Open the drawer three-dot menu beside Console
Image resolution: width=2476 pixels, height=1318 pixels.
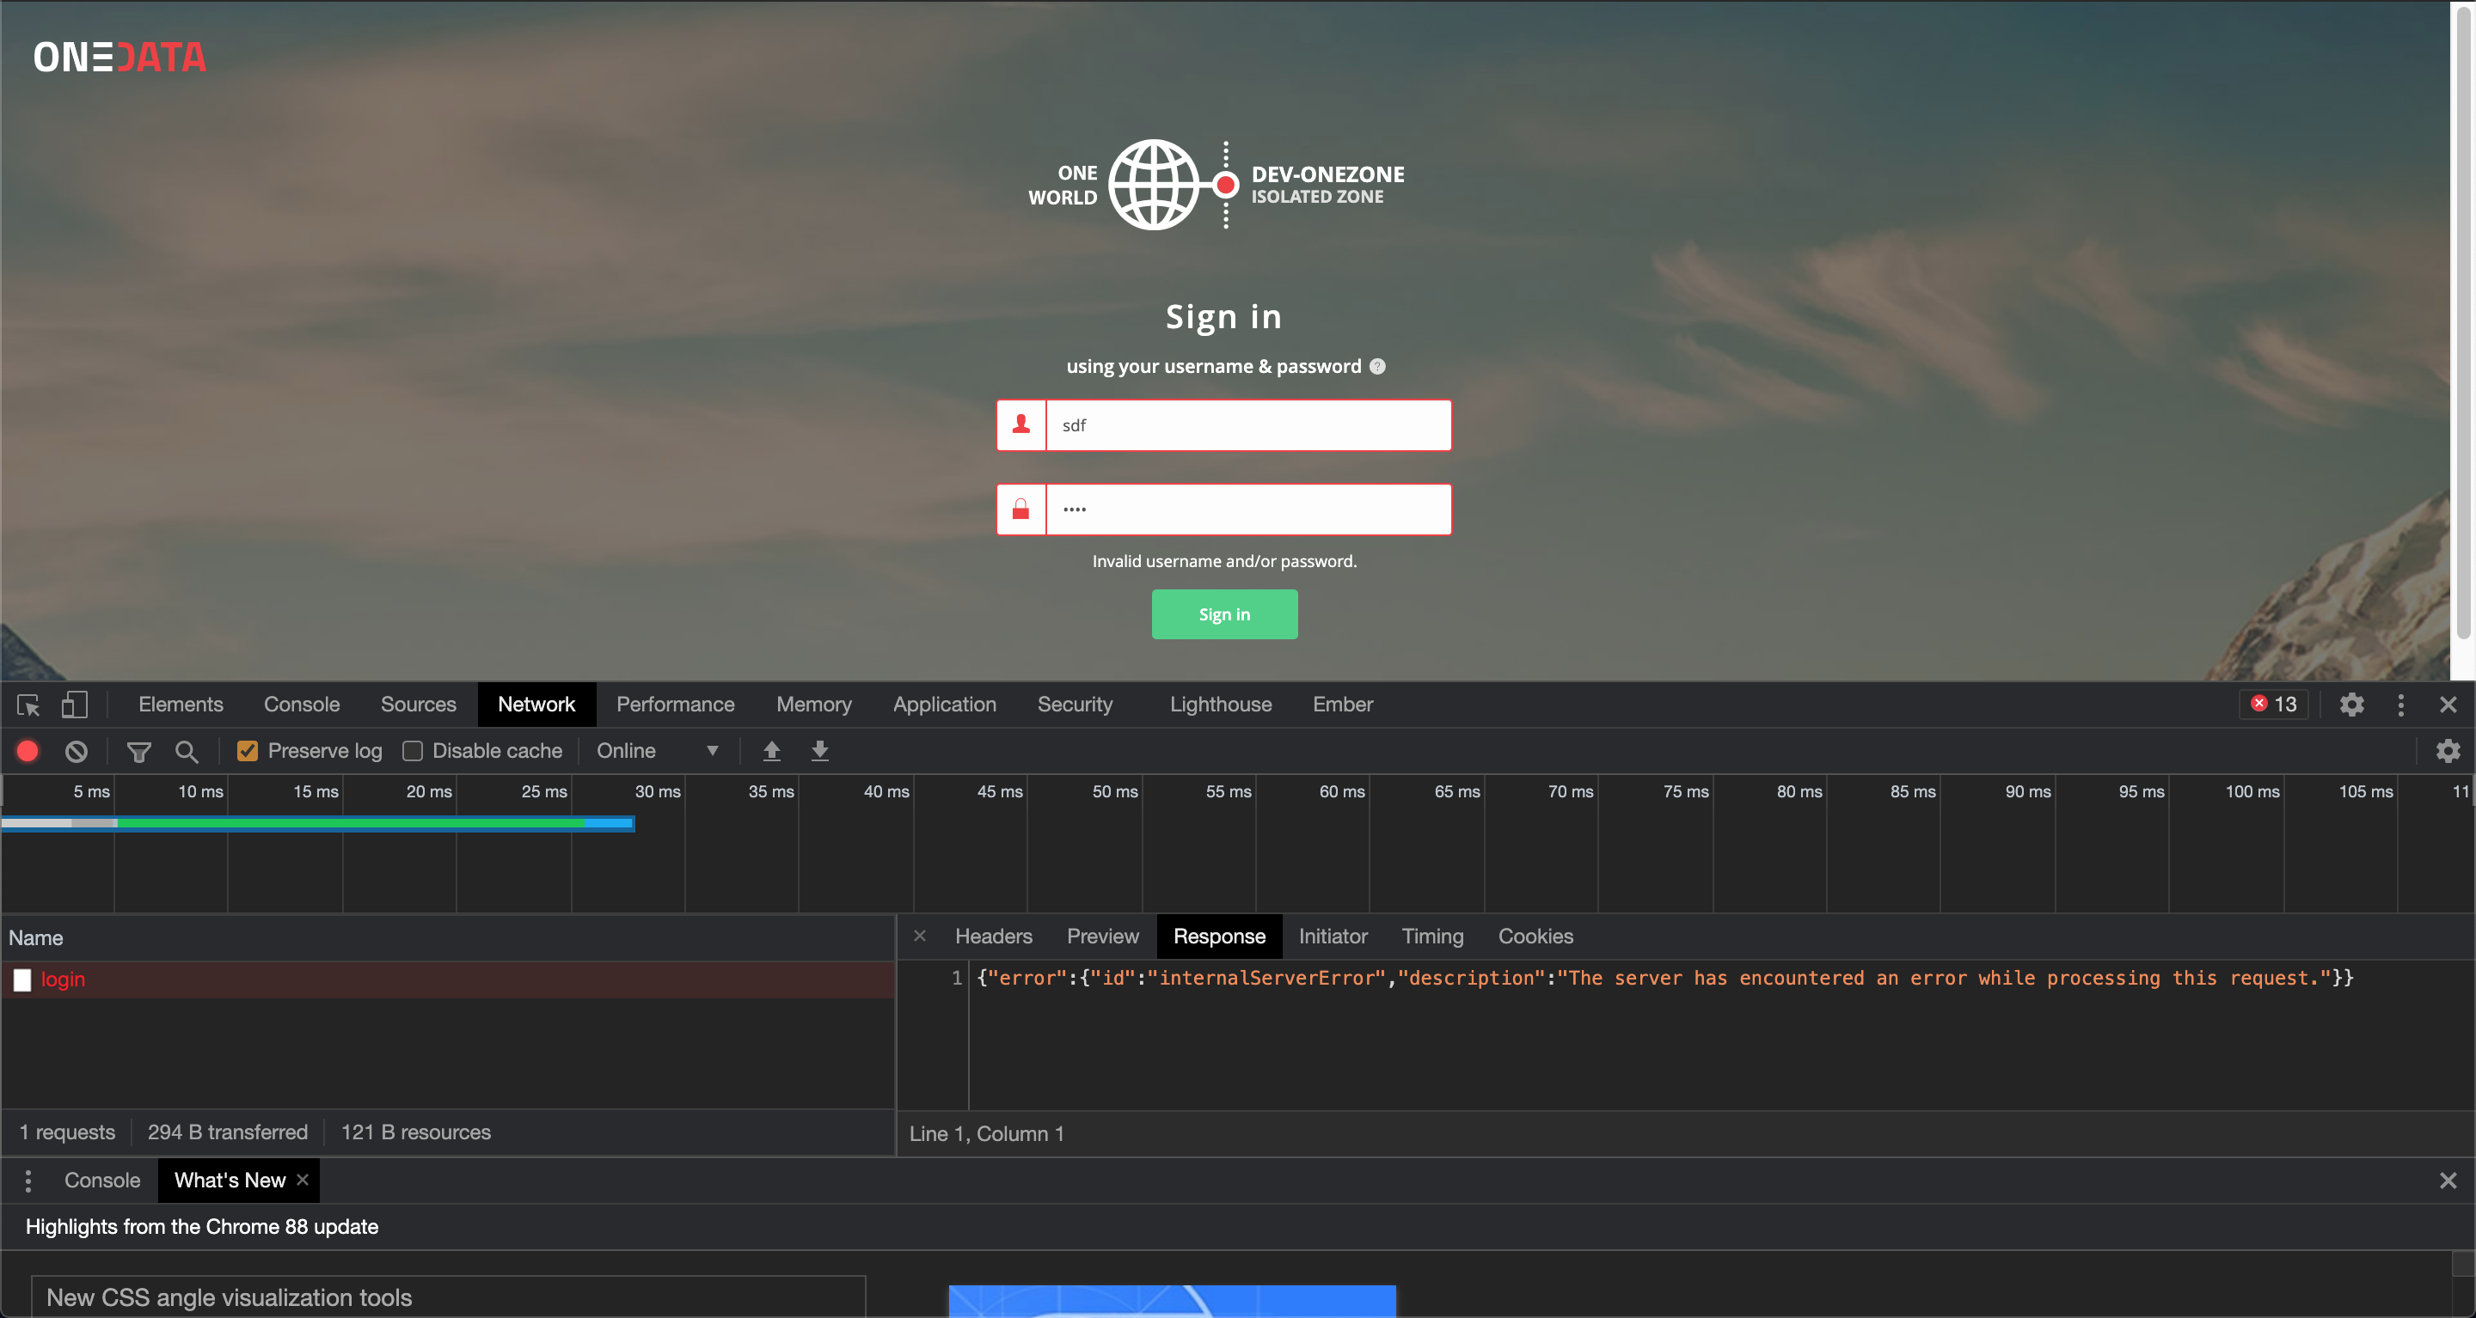pyautogui.click(x=28, y=1181)
